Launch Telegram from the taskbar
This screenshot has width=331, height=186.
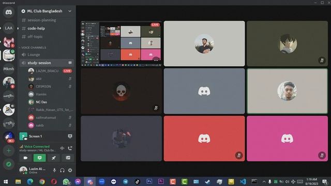click(126, 181)
